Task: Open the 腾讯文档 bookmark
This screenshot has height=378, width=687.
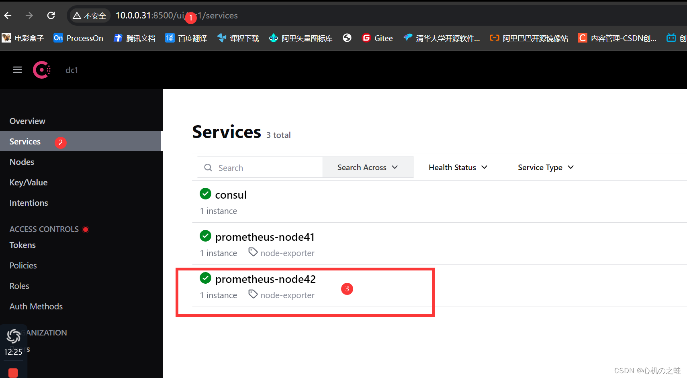Action: coord(135,38)
